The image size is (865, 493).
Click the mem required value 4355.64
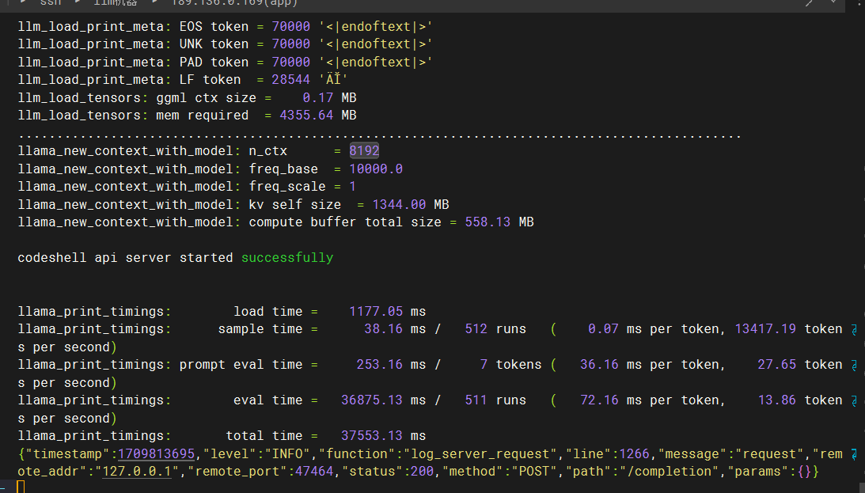306,116
